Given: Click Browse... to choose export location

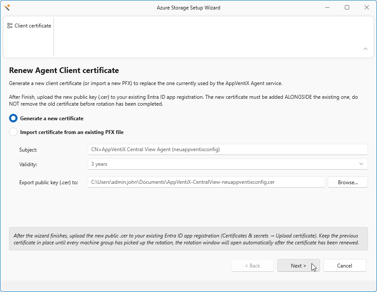Looking at the screenshot, I should click(348, 182).
